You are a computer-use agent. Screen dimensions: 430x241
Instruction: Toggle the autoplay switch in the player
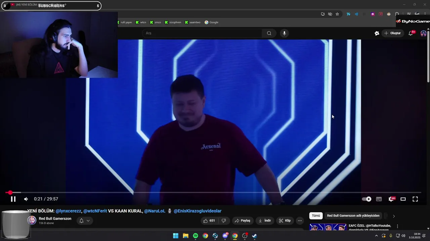point(367,199)
